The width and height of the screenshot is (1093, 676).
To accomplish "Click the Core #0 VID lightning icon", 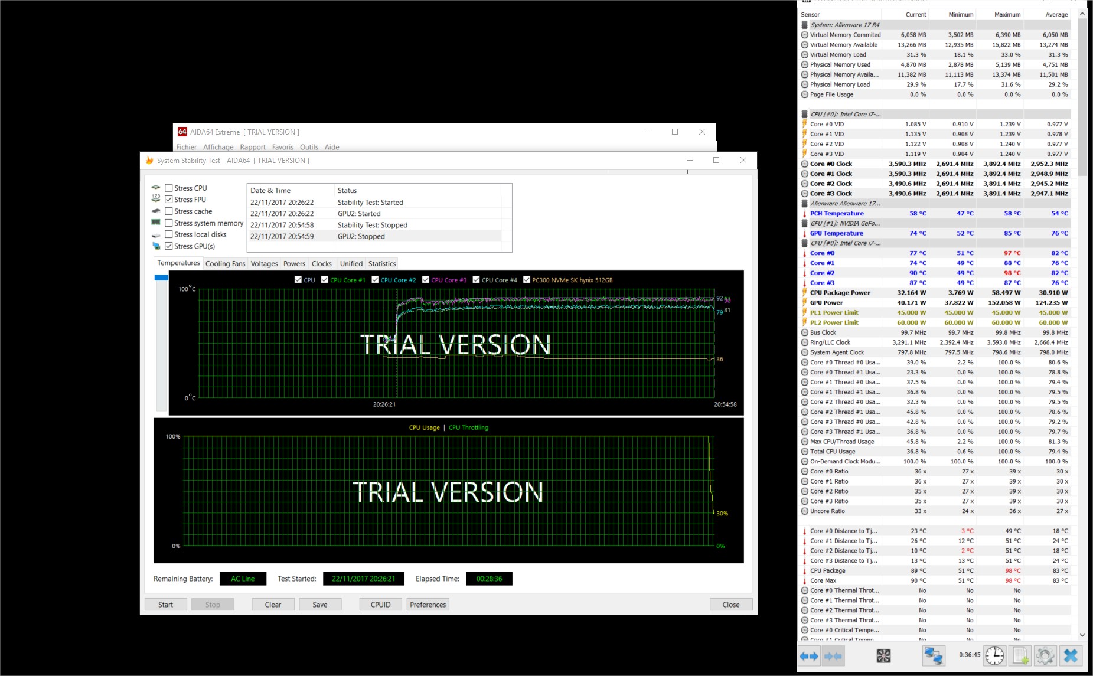I will pyautogui.click(x=804, y=124).
